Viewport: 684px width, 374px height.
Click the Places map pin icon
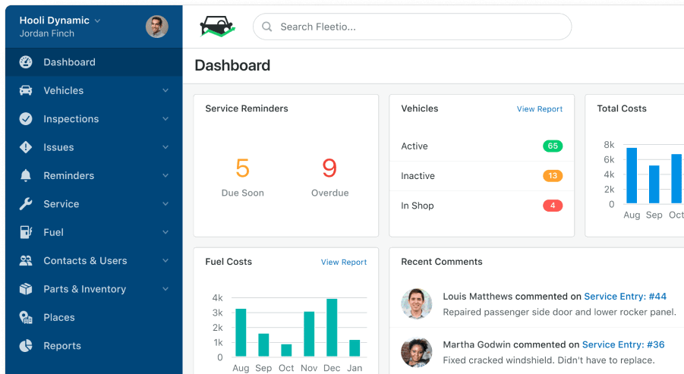(x=26, y=317)
